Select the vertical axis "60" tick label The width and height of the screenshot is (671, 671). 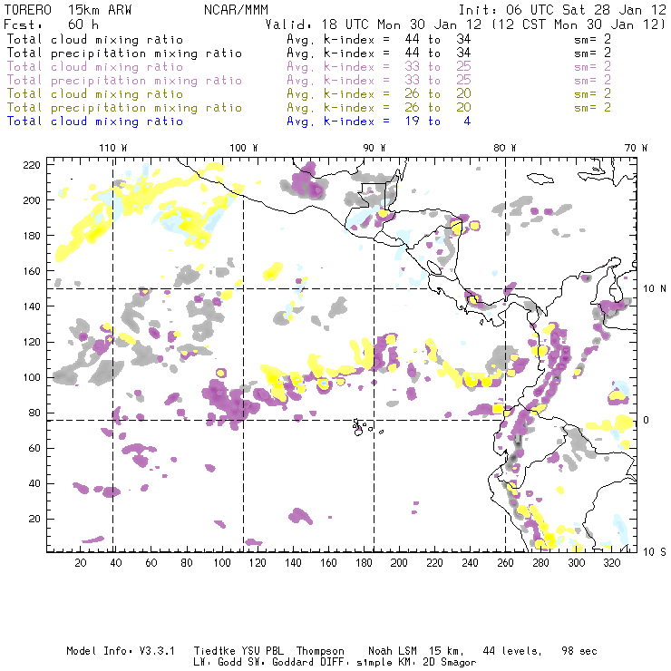34,448
